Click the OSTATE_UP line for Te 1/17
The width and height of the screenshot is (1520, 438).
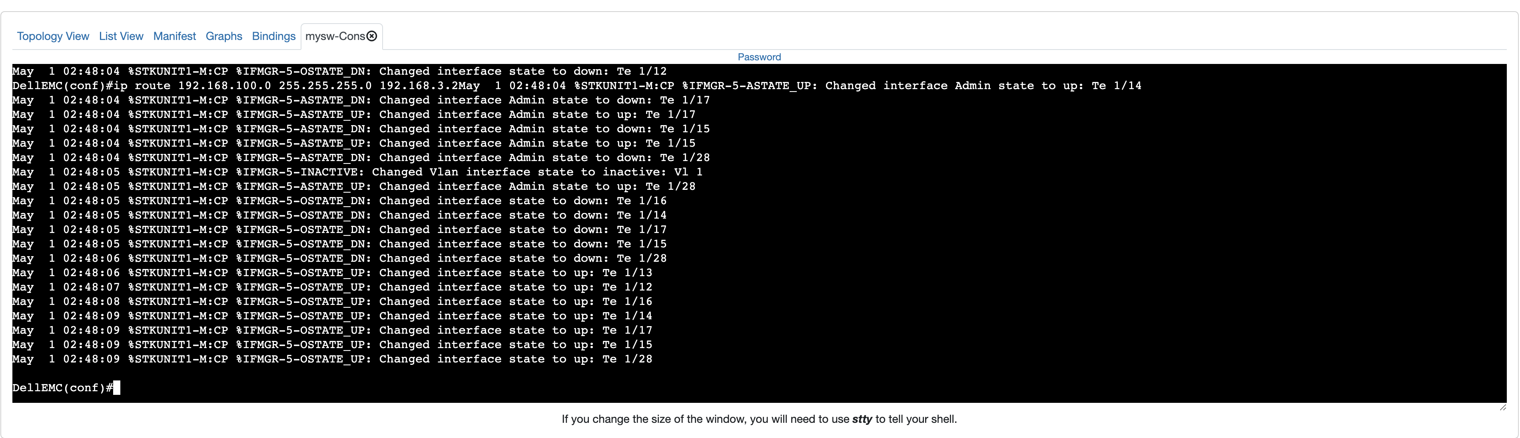pyautogui.click(x=332, y=331)
